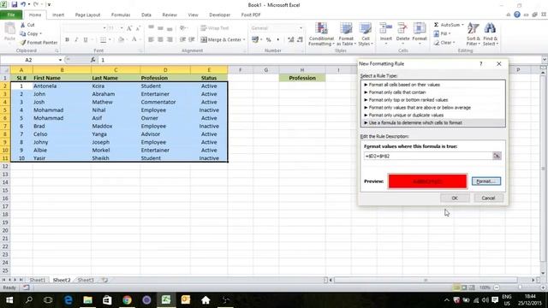The image size is (548, 308).
Task: Click the Delete cells icon
Action: (402, 29)
